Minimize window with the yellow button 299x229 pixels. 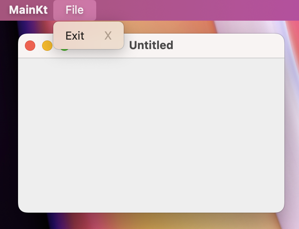(47, 46)
